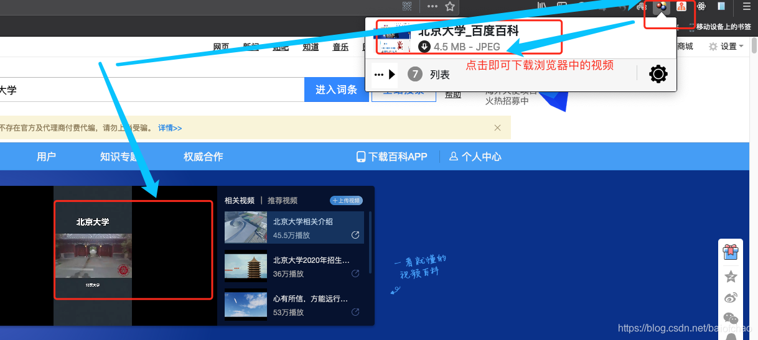The width and height of the screenshot is (758, 340).
Task: Click the blue notebook extension icon
Action: [x=721, y=7]
